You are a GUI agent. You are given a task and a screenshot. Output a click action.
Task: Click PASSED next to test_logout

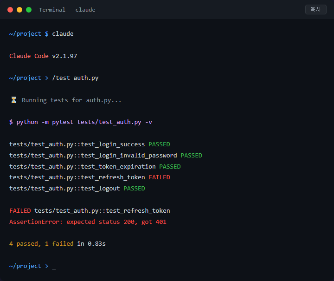[134, 189]
